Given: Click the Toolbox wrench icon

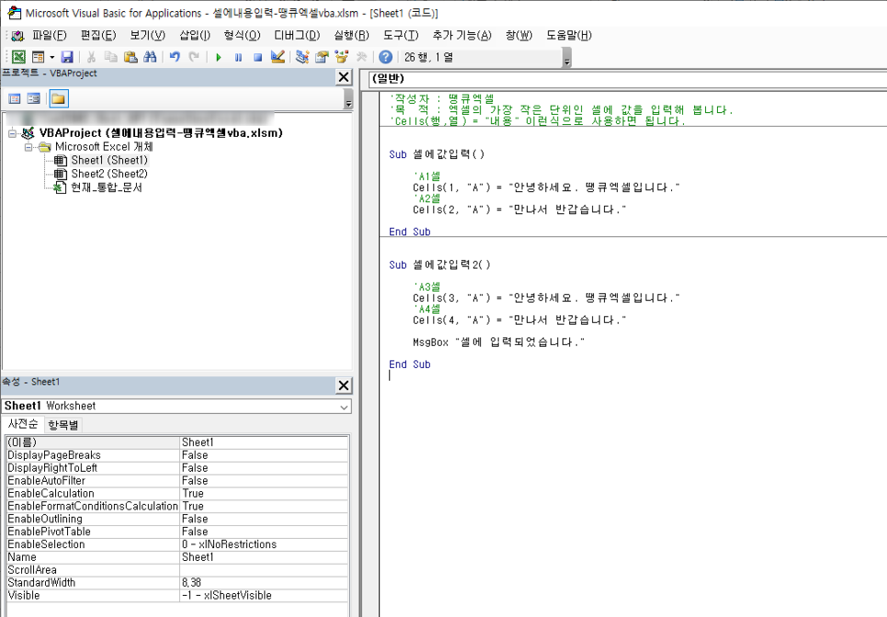Looking at the screenshot, I should pos(361,57).
